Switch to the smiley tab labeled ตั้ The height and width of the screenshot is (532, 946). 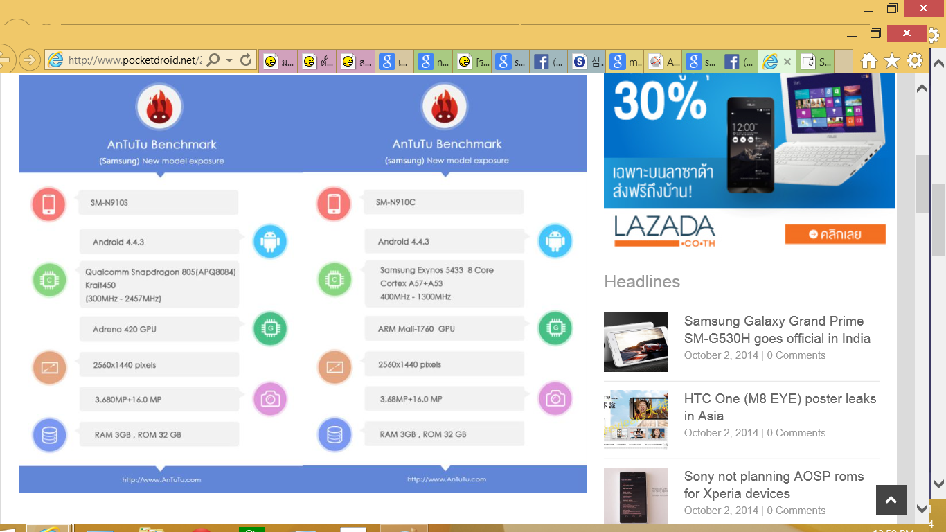(x=317, y=62)
